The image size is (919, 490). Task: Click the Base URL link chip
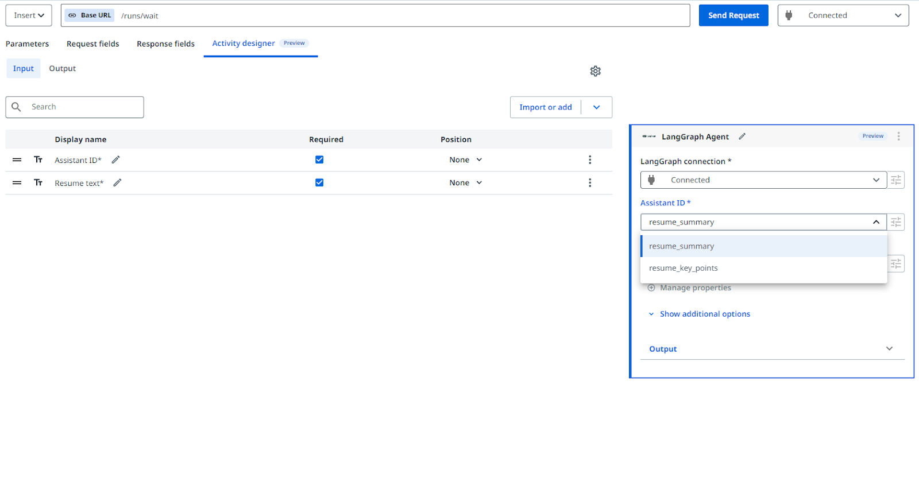pos(90,15)
